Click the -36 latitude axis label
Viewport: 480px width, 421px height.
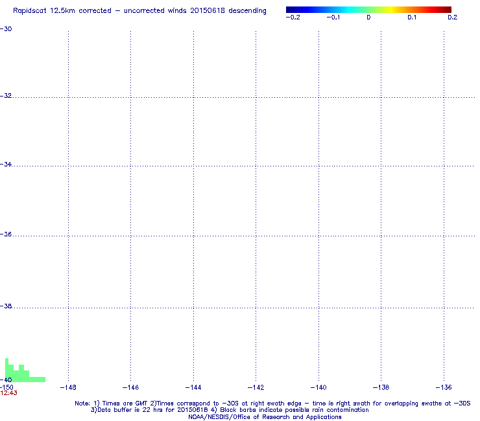tap(6, 234)
